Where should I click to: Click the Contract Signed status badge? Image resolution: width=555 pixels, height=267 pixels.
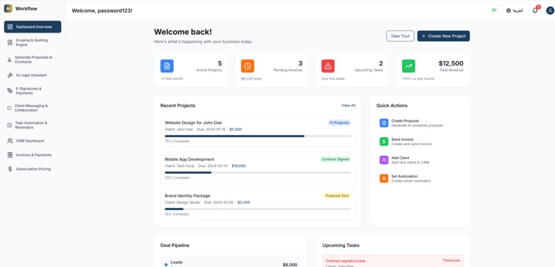tap(335, 159)
